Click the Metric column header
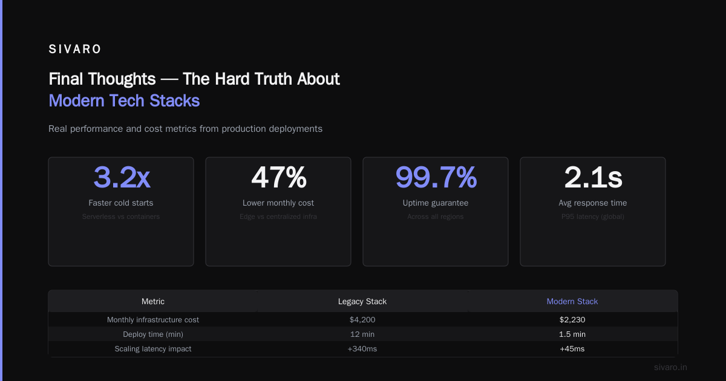 [x=153, y=301]
